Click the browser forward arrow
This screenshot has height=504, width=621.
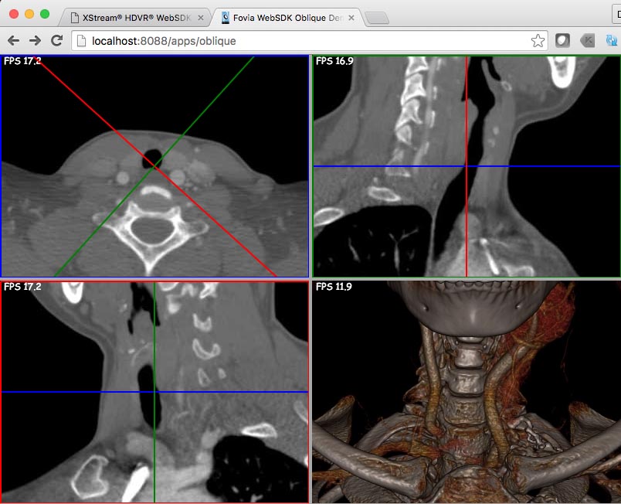(x=35, y=41)
